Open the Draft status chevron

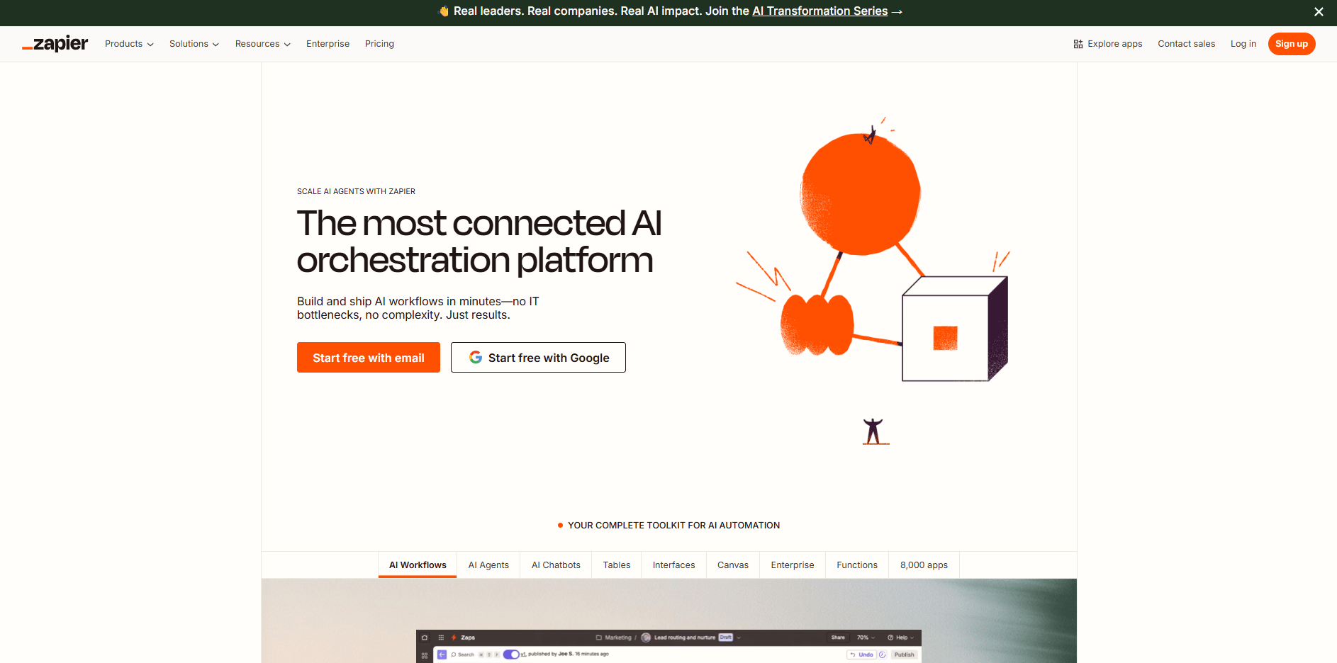(x=738, y=637)
